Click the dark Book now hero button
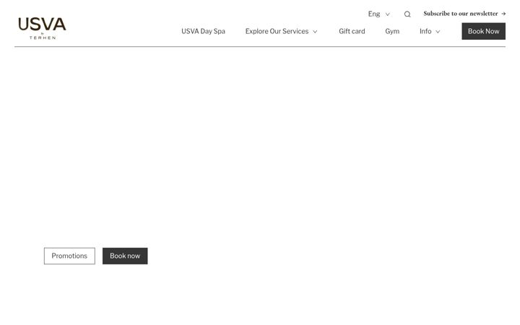 pyautogui.click(x=125, y=256)
